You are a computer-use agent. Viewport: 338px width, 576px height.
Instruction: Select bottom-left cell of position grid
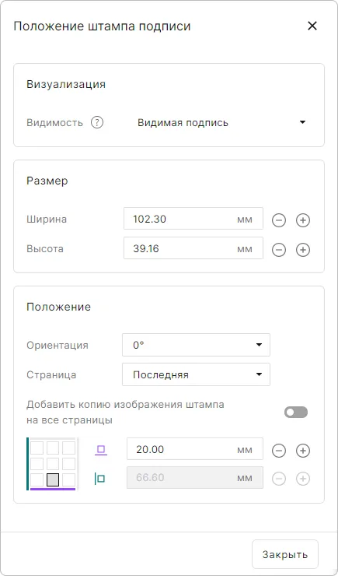[x=37, y=479]
